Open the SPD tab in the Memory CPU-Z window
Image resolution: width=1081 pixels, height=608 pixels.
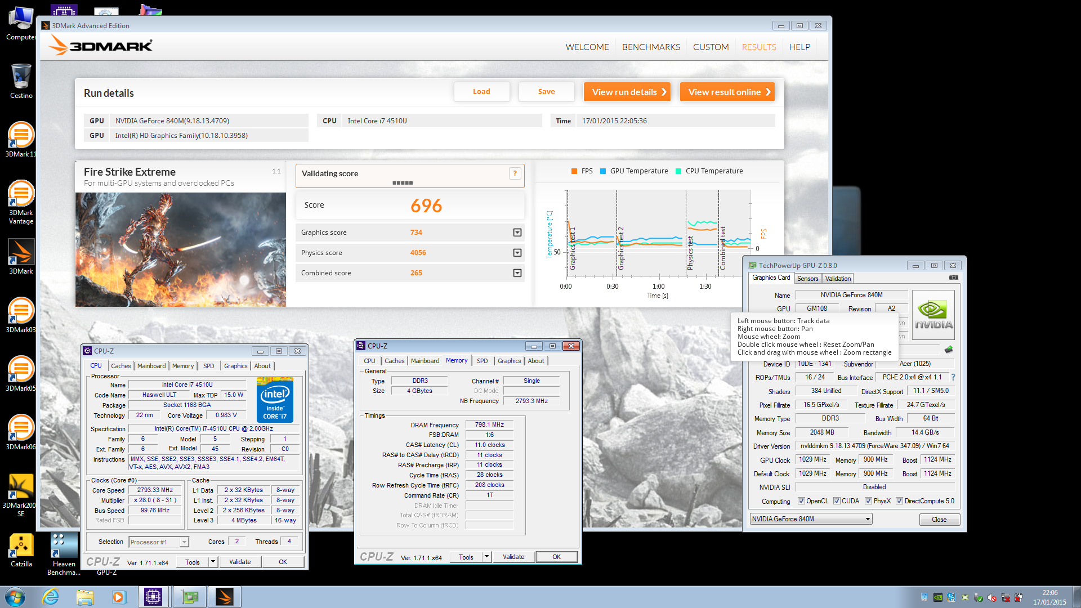pyautogui.click(x=482, y=361)
